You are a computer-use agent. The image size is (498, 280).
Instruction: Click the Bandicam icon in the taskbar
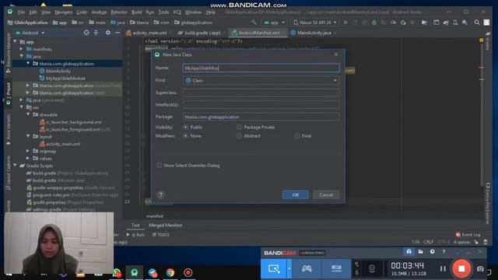(188, 272)
